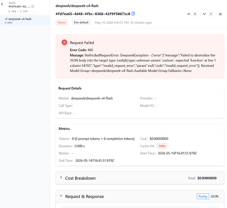The width and height of the screenshot is (227, 208).
Task: Navigate to previous request with up arrow
Action: coord(189,14)
